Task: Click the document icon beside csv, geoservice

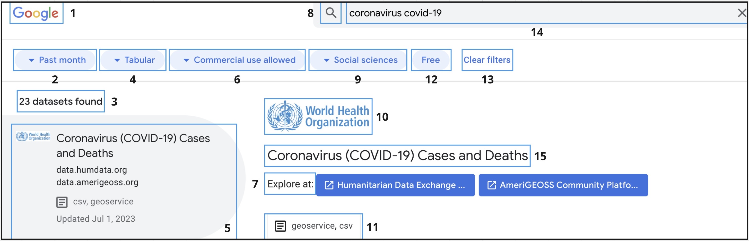Action: tap(62, 202)
